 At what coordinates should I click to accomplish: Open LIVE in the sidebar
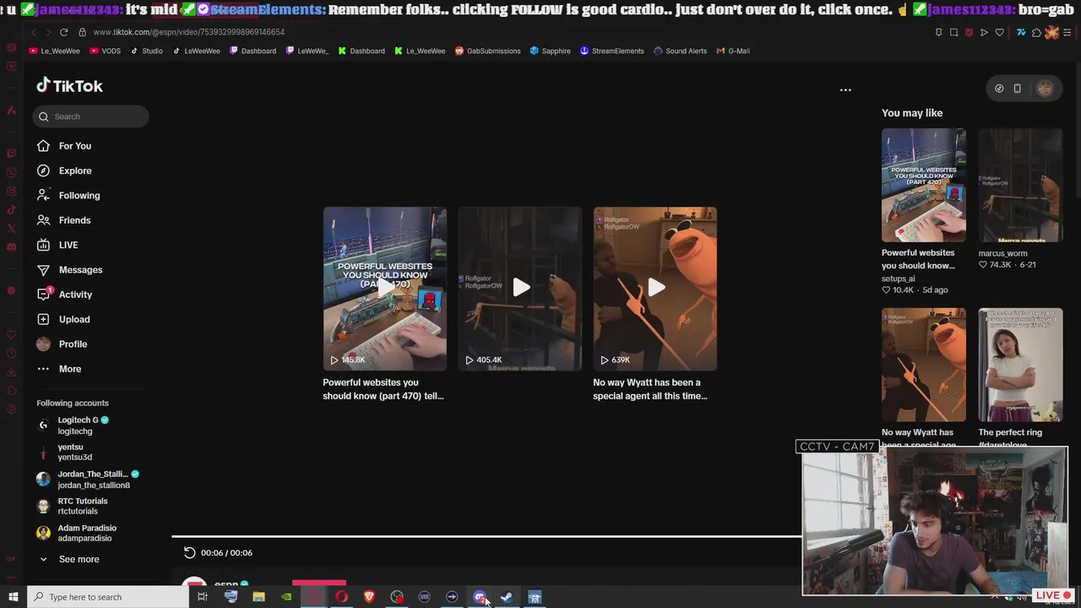click(x=57, y=245)
